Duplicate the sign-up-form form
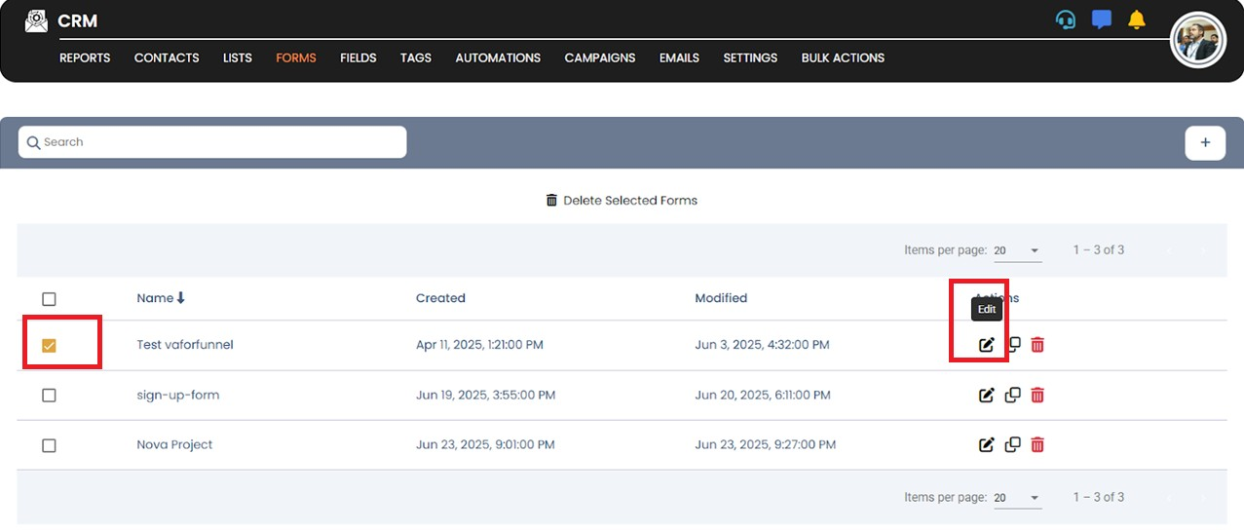Viewport: 1244px width, 530px height. coord(1012,395)
